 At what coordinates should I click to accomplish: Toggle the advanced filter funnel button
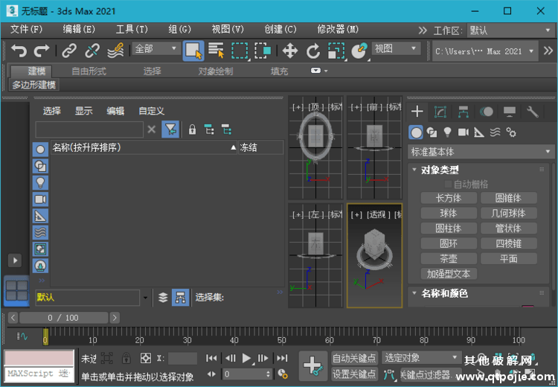pyautogui.click(x=170, y=129)
